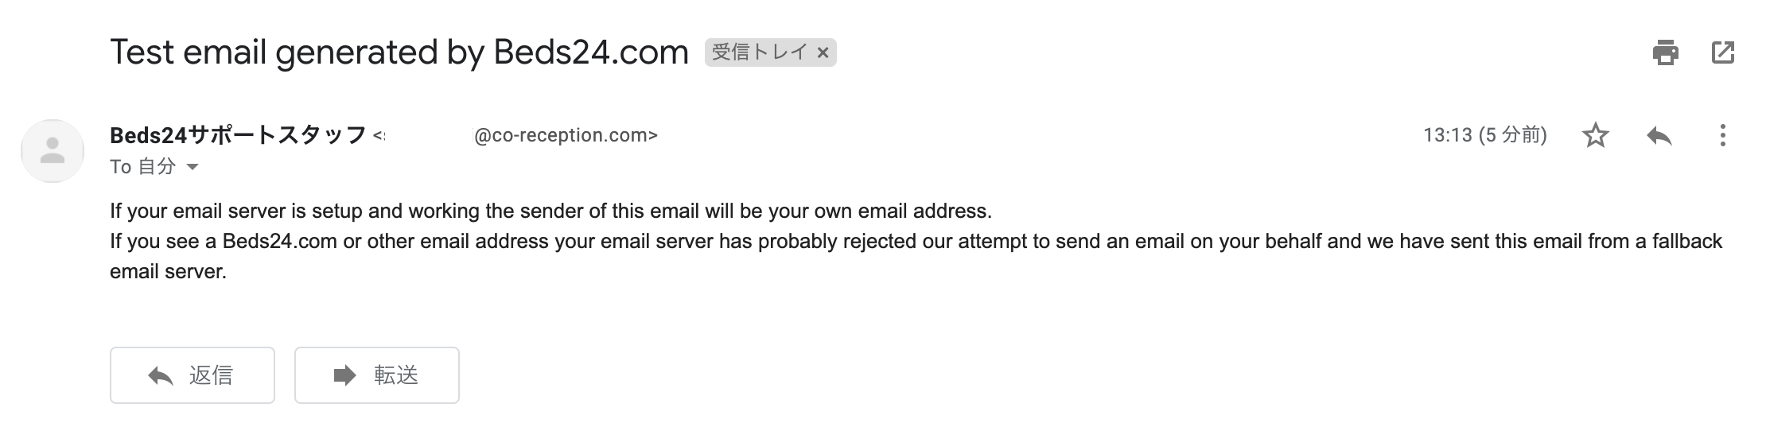Click the final body line 'email server.'
Screen dimensions: 1766x423
(x=168, y=272)
